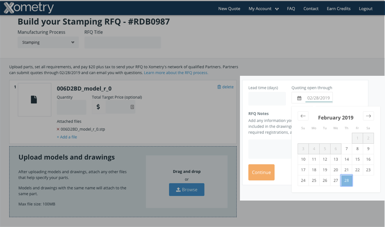Open the New Quote page

[x=229, y=9]
